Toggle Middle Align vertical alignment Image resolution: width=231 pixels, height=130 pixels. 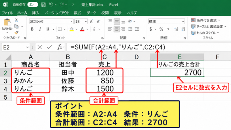(117, 22)
